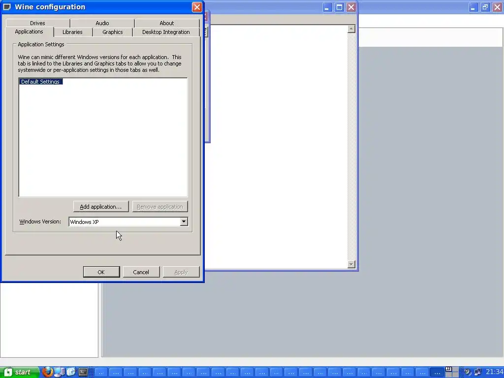504x378 pixels.
Task: Launch Firefox from the quick launch bar
Action: 48,372
